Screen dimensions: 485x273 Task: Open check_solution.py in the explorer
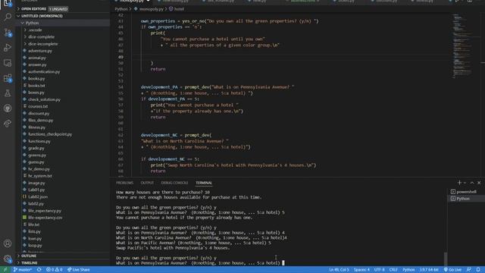click(62, 99)
